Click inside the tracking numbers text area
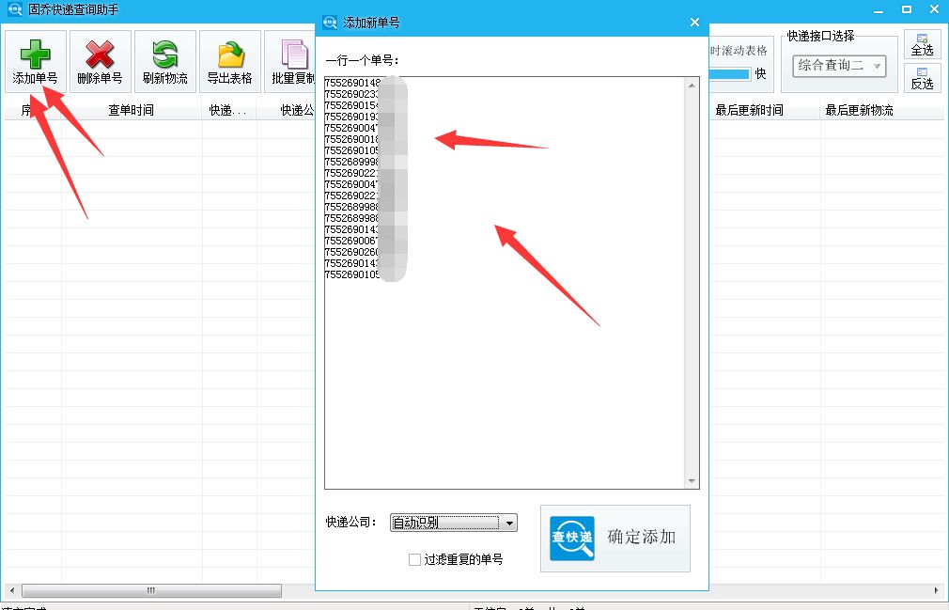949x610 pixels. point(505,283)
